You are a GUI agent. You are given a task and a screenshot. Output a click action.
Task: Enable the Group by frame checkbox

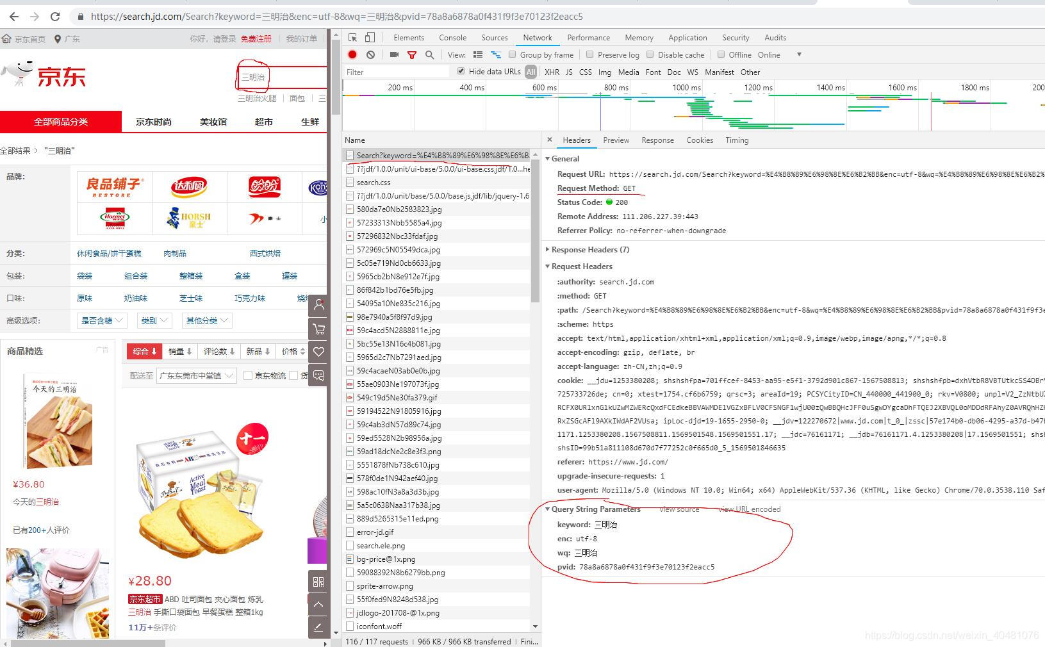[x=512, y=54]
